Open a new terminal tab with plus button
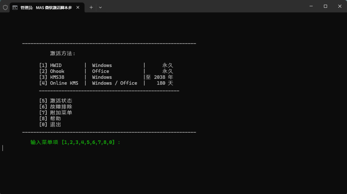 tap(91, 7)
